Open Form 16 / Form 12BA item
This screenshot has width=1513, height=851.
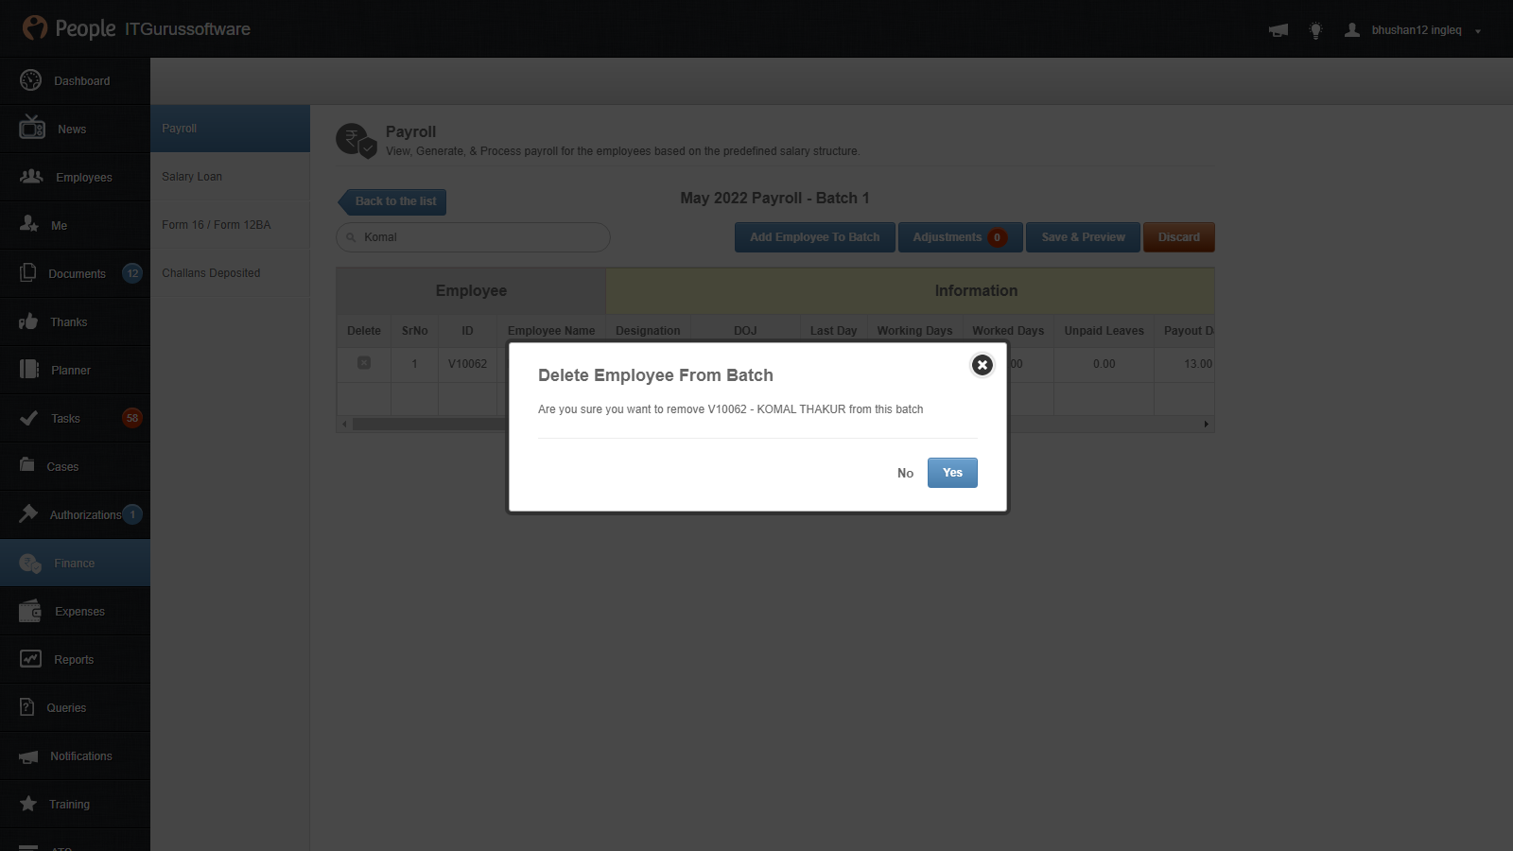(x=230, y=225)
